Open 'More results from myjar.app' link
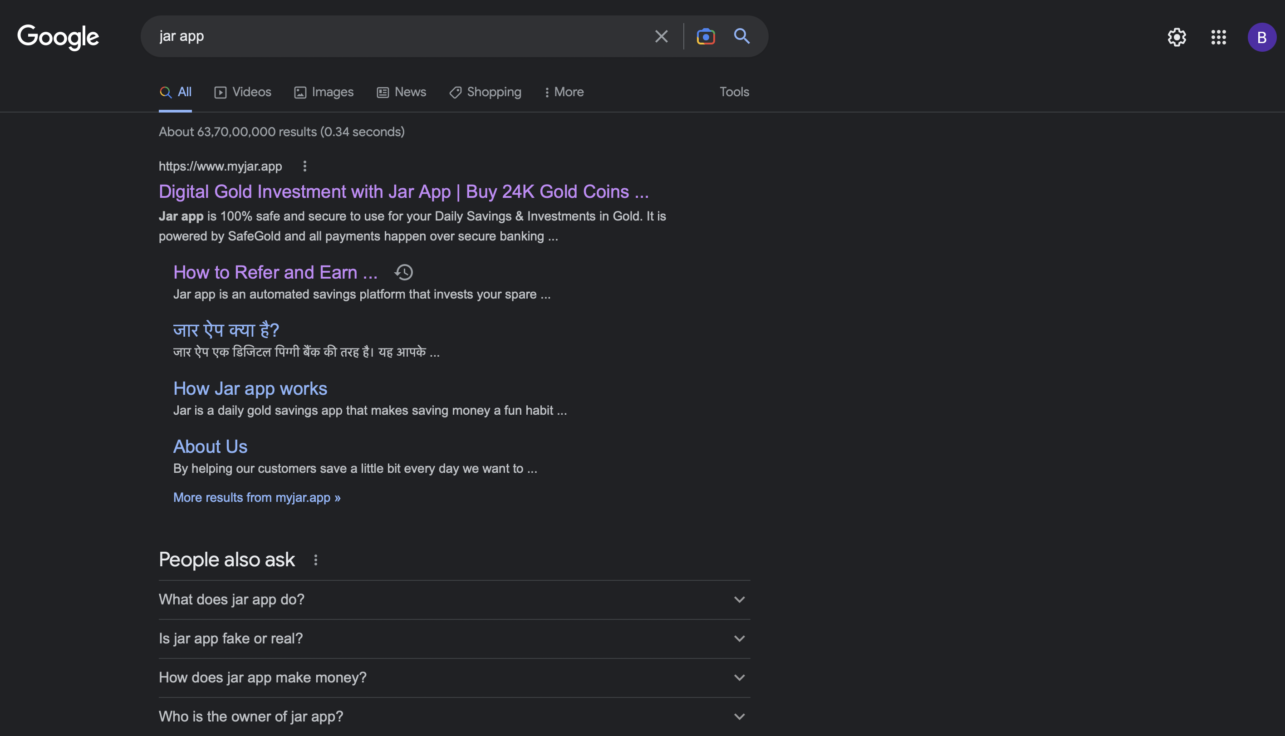1285x736 pixels. (257, 497)
